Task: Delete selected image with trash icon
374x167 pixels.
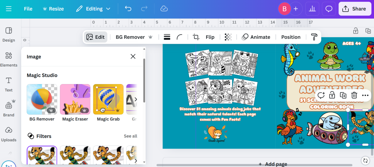Action: (354, 95)
